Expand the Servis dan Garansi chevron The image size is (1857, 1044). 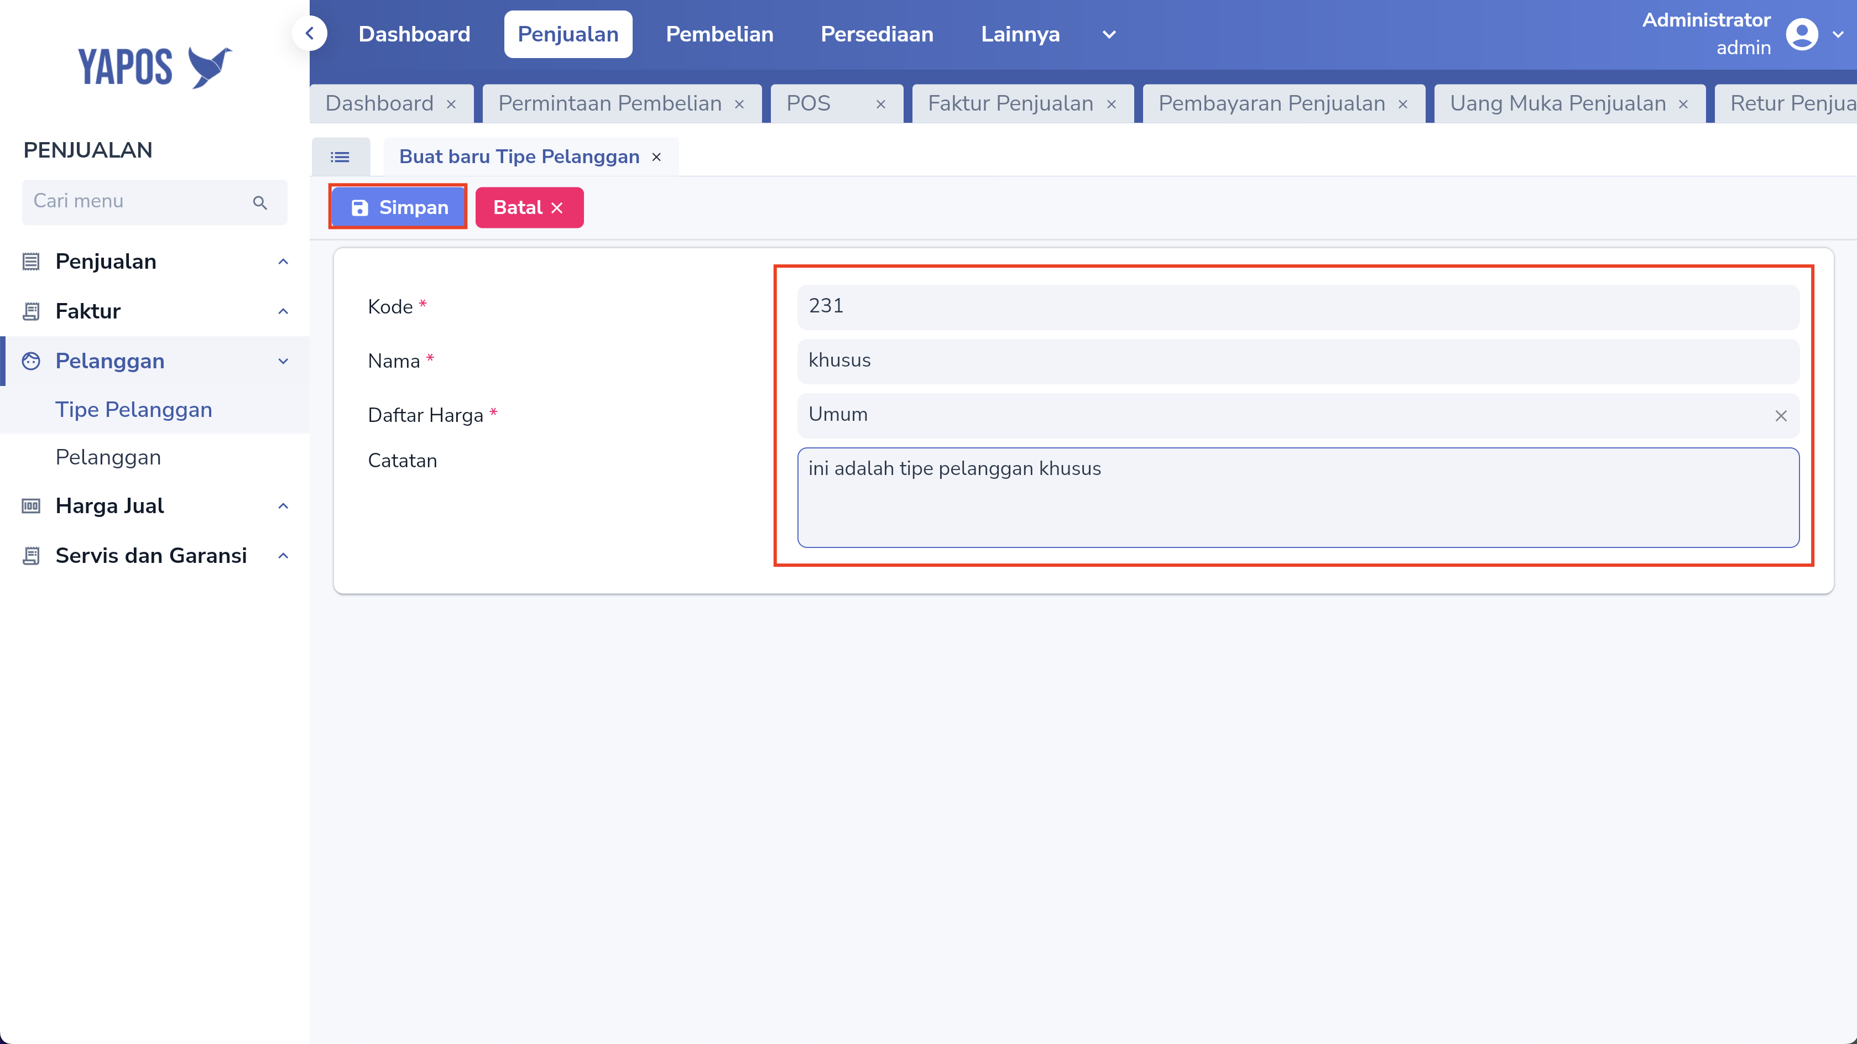[x=283, y=555]
